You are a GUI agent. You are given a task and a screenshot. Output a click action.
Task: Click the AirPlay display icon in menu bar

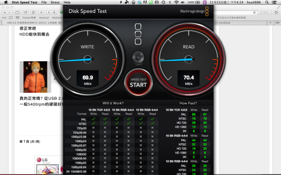point(157,2)
